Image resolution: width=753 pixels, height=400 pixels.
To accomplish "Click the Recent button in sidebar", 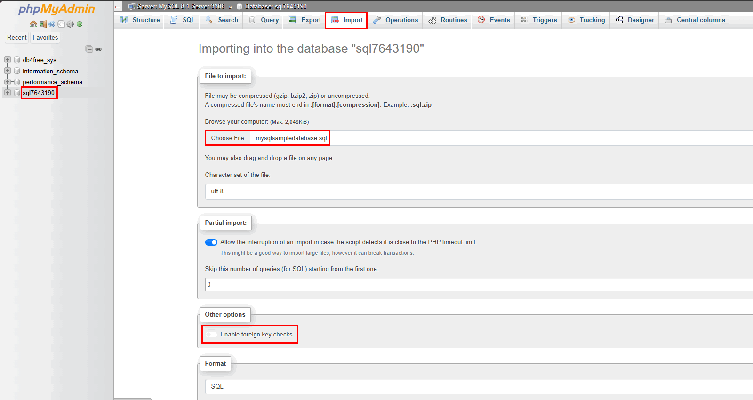I will [17, 38].
